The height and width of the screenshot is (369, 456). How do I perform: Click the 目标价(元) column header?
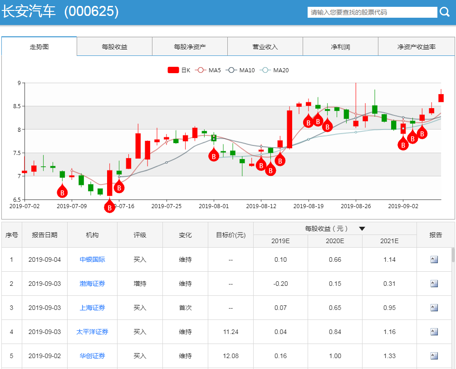pyautogui.click(x=230, y=235)
